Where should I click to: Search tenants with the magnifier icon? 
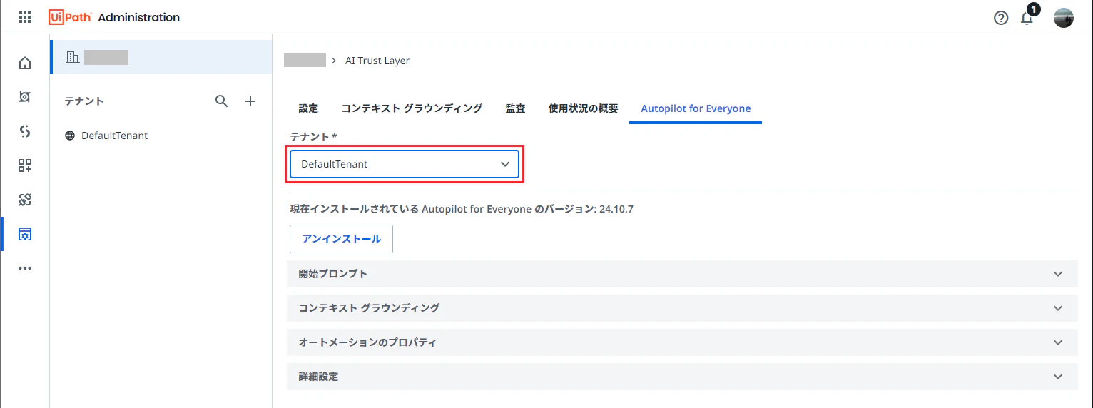pos(222,101)
